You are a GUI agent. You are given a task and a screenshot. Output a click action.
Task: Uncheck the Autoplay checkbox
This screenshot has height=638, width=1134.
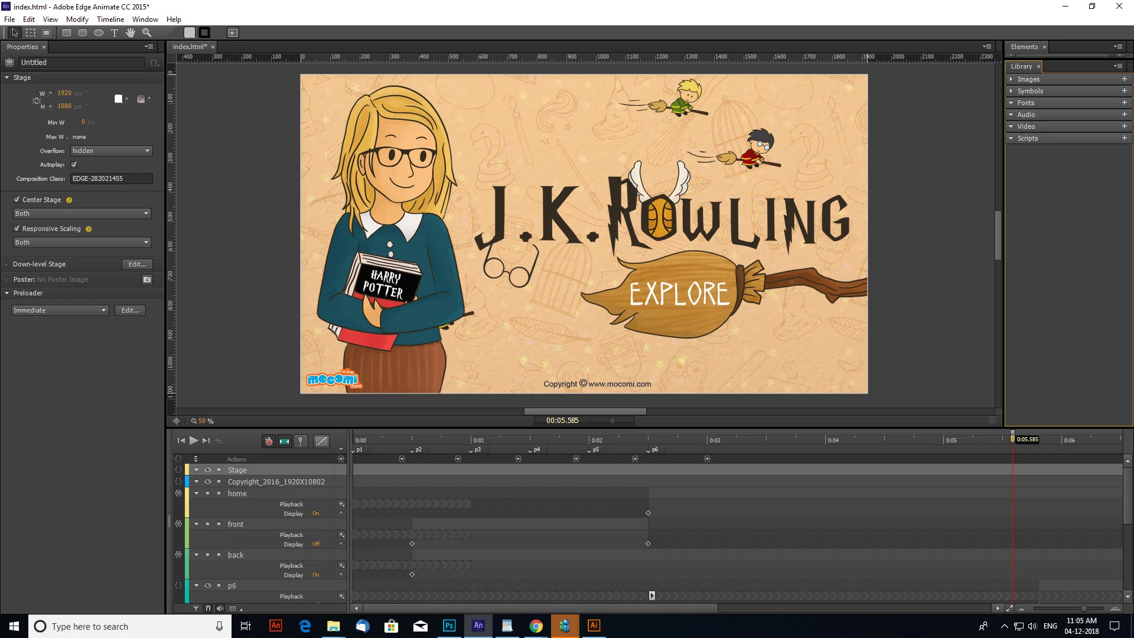pos(74,165)
